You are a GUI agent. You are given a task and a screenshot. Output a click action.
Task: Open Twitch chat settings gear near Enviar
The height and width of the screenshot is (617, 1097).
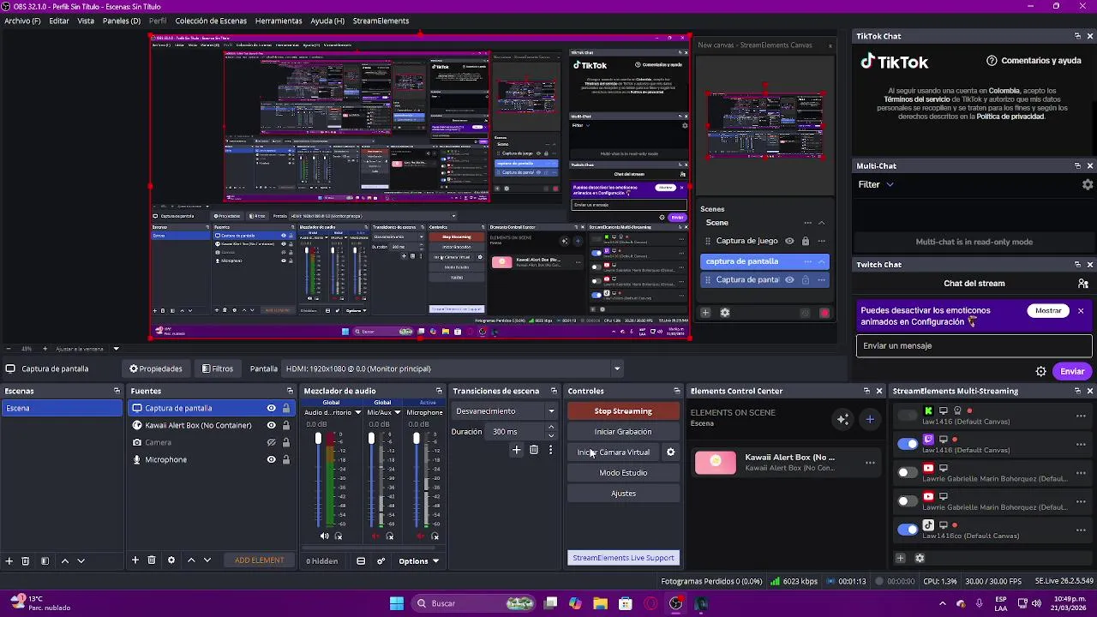(1040, 371)
